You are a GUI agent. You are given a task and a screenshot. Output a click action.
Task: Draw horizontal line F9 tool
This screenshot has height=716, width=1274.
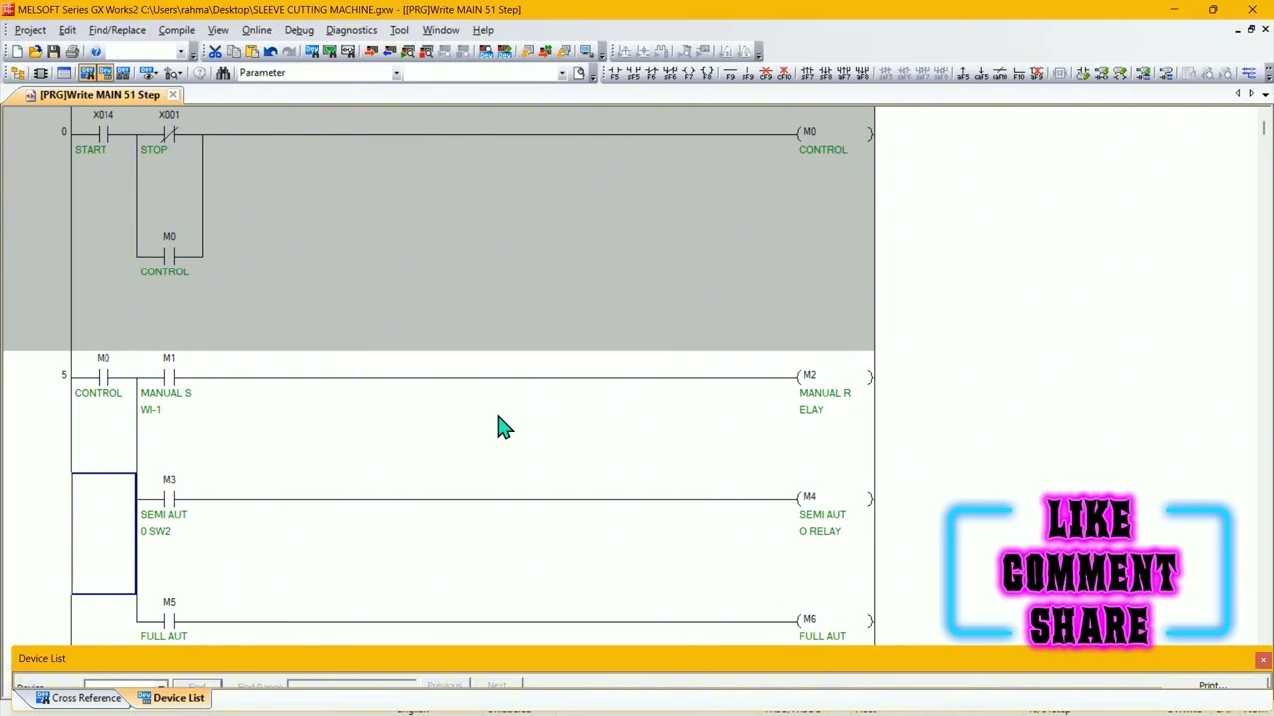[x=730, y=73]
